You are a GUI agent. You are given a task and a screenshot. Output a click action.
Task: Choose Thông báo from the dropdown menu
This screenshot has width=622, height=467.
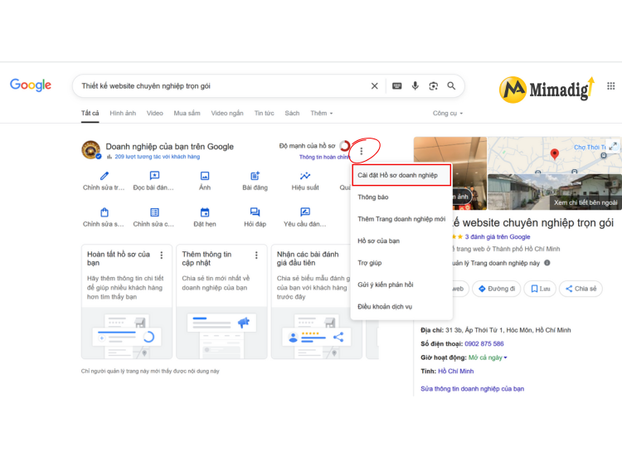coord(401,197)
